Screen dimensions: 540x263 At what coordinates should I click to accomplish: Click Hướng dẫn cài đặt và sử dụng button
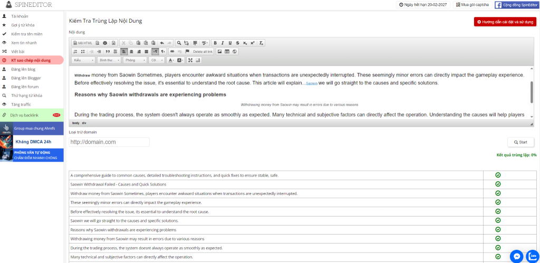tap(505, 22)
